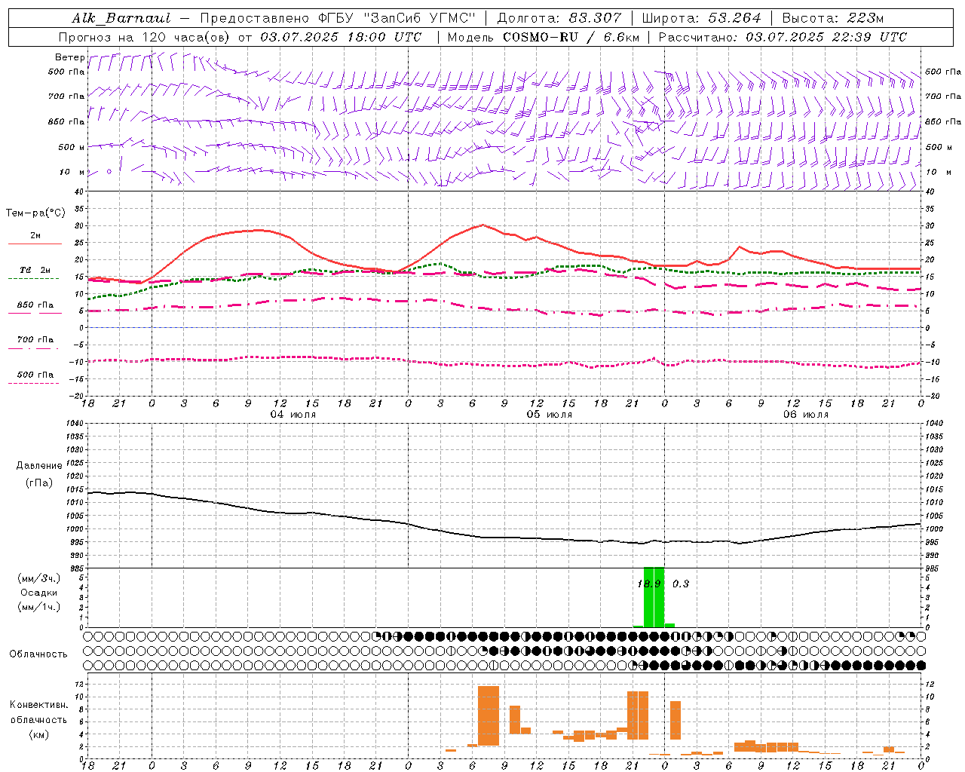Click the "850 гПа" temperature legend label
The height and width of the screenshot is (772, 965).
coord(35,305)
